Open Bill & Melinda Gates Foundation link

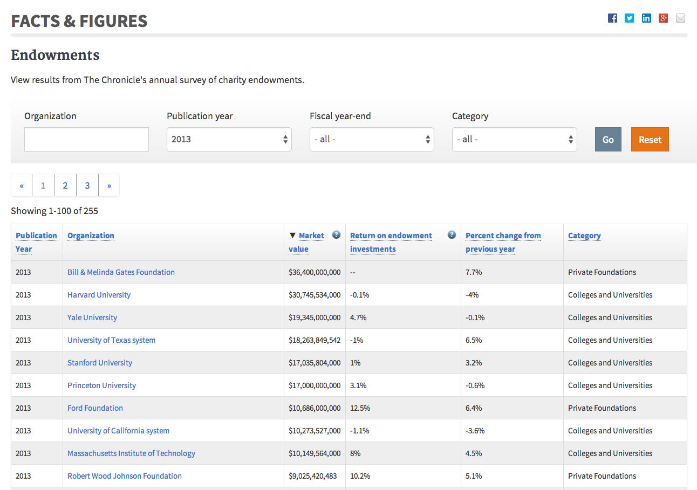coord(121,272)
